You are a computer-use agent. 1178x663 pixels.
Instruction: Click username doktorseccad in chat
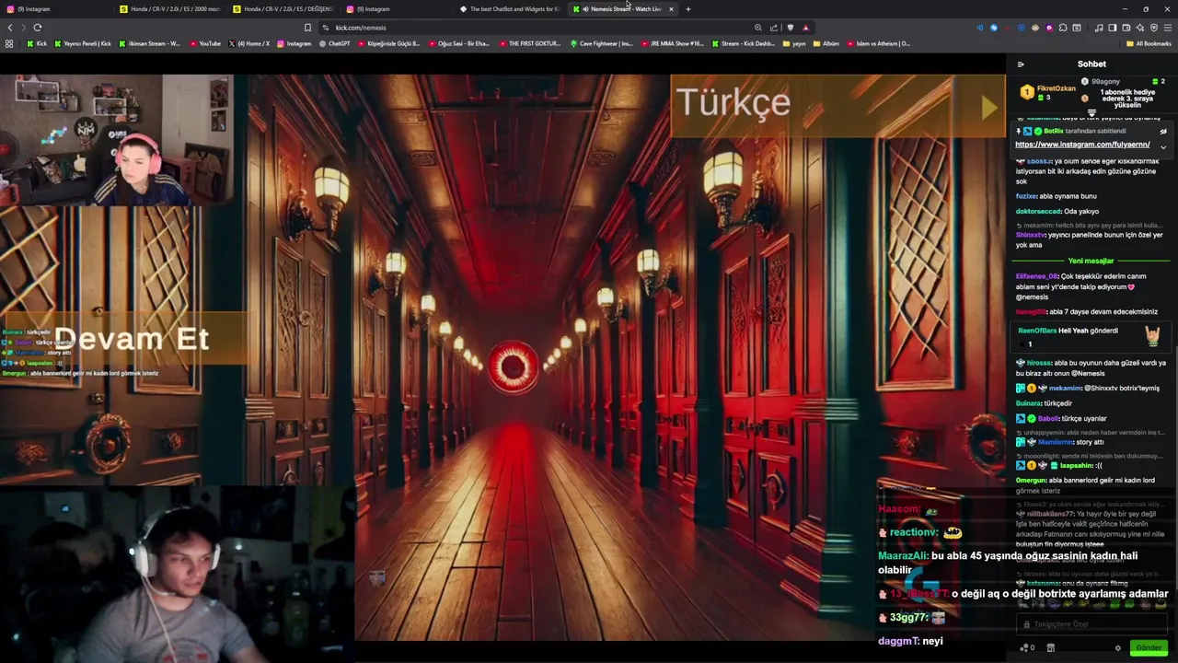(x=1038, y=211)
